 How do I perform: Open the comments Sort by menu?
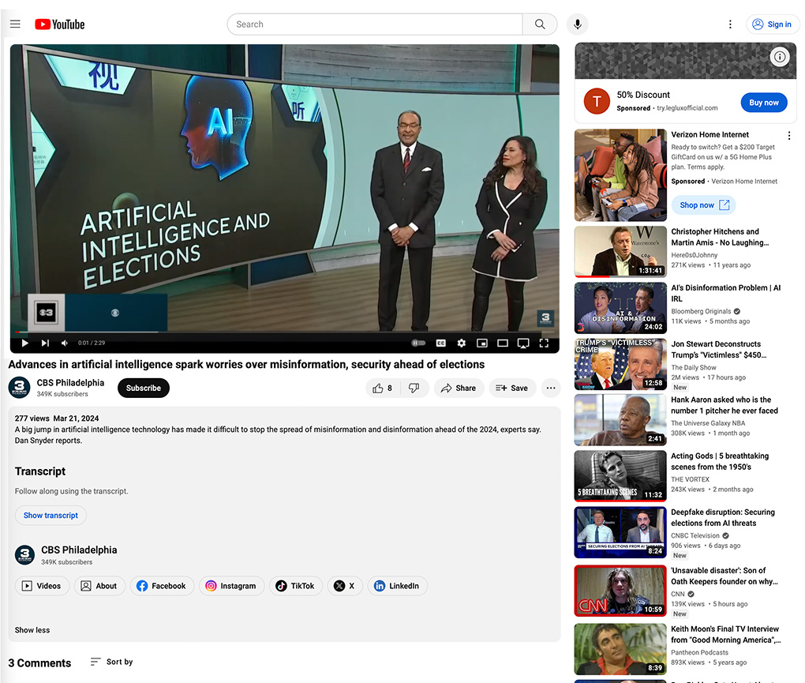click(x=111, y=662)
